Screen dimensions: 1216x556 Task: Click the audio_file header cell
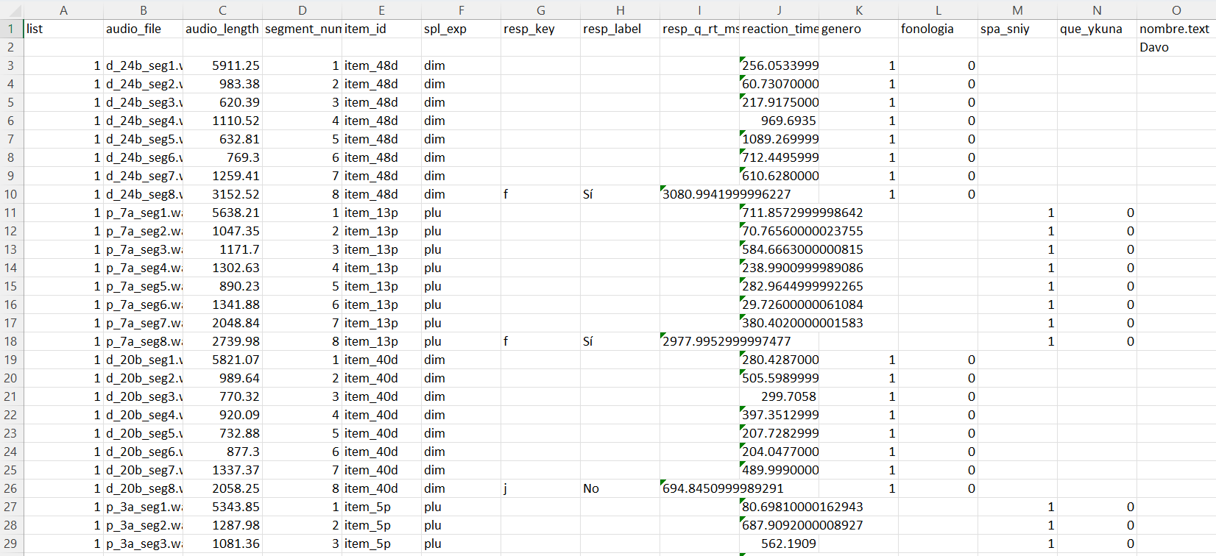(143, 29)
